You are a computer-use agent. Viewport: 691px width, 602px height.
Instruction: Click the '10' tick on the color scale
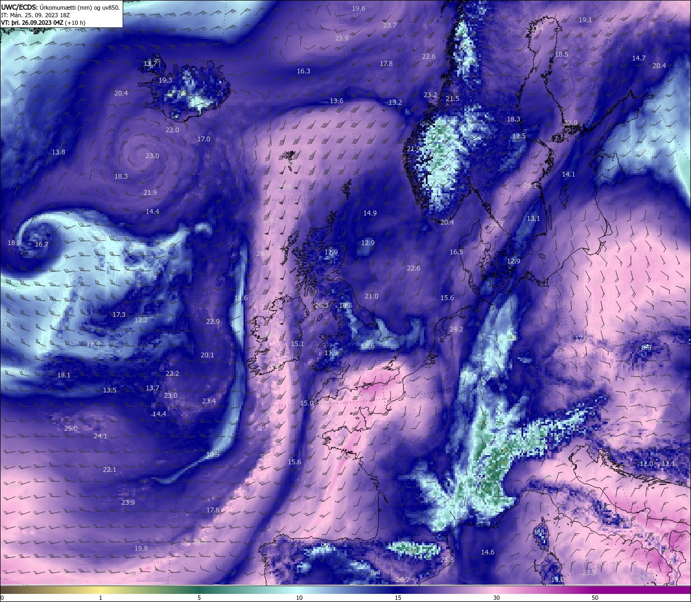click(299, 598)
